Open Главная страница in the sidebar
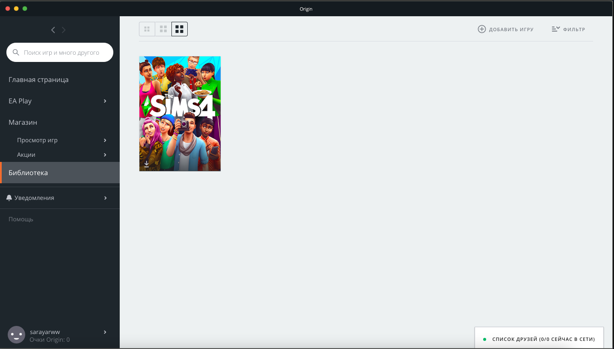 pyautogui.click(x=38, y=79)
